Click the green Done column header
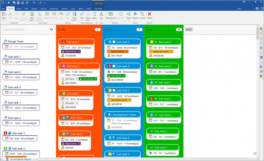Image resolution: width=264 pixels, height=161 pixels. (x=164, y=30)
